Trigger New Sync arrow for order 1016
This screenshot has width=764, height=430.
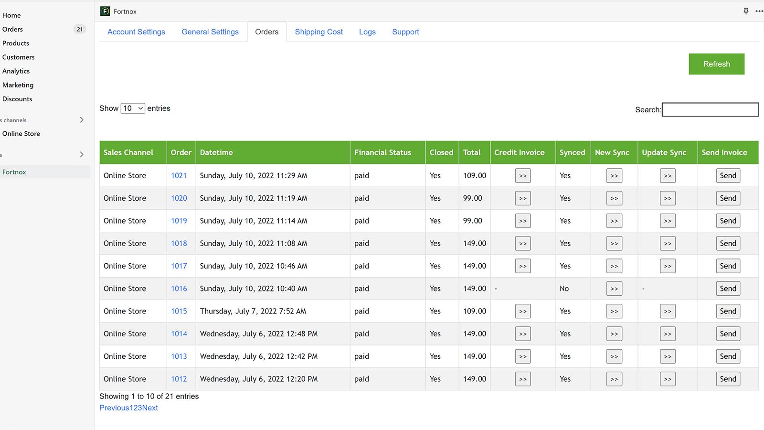pos(614,289)
